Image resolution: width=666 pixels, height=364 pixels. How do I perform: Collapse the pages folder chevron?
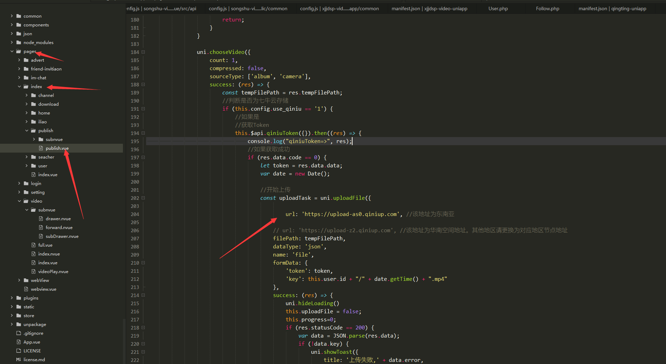(x=12, y=51)
